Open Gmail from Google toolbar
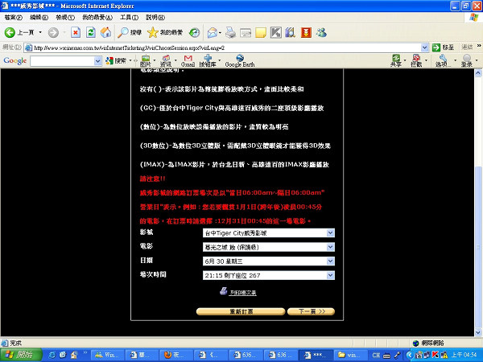This screenshot has width=483, height=362. (188, 61)
